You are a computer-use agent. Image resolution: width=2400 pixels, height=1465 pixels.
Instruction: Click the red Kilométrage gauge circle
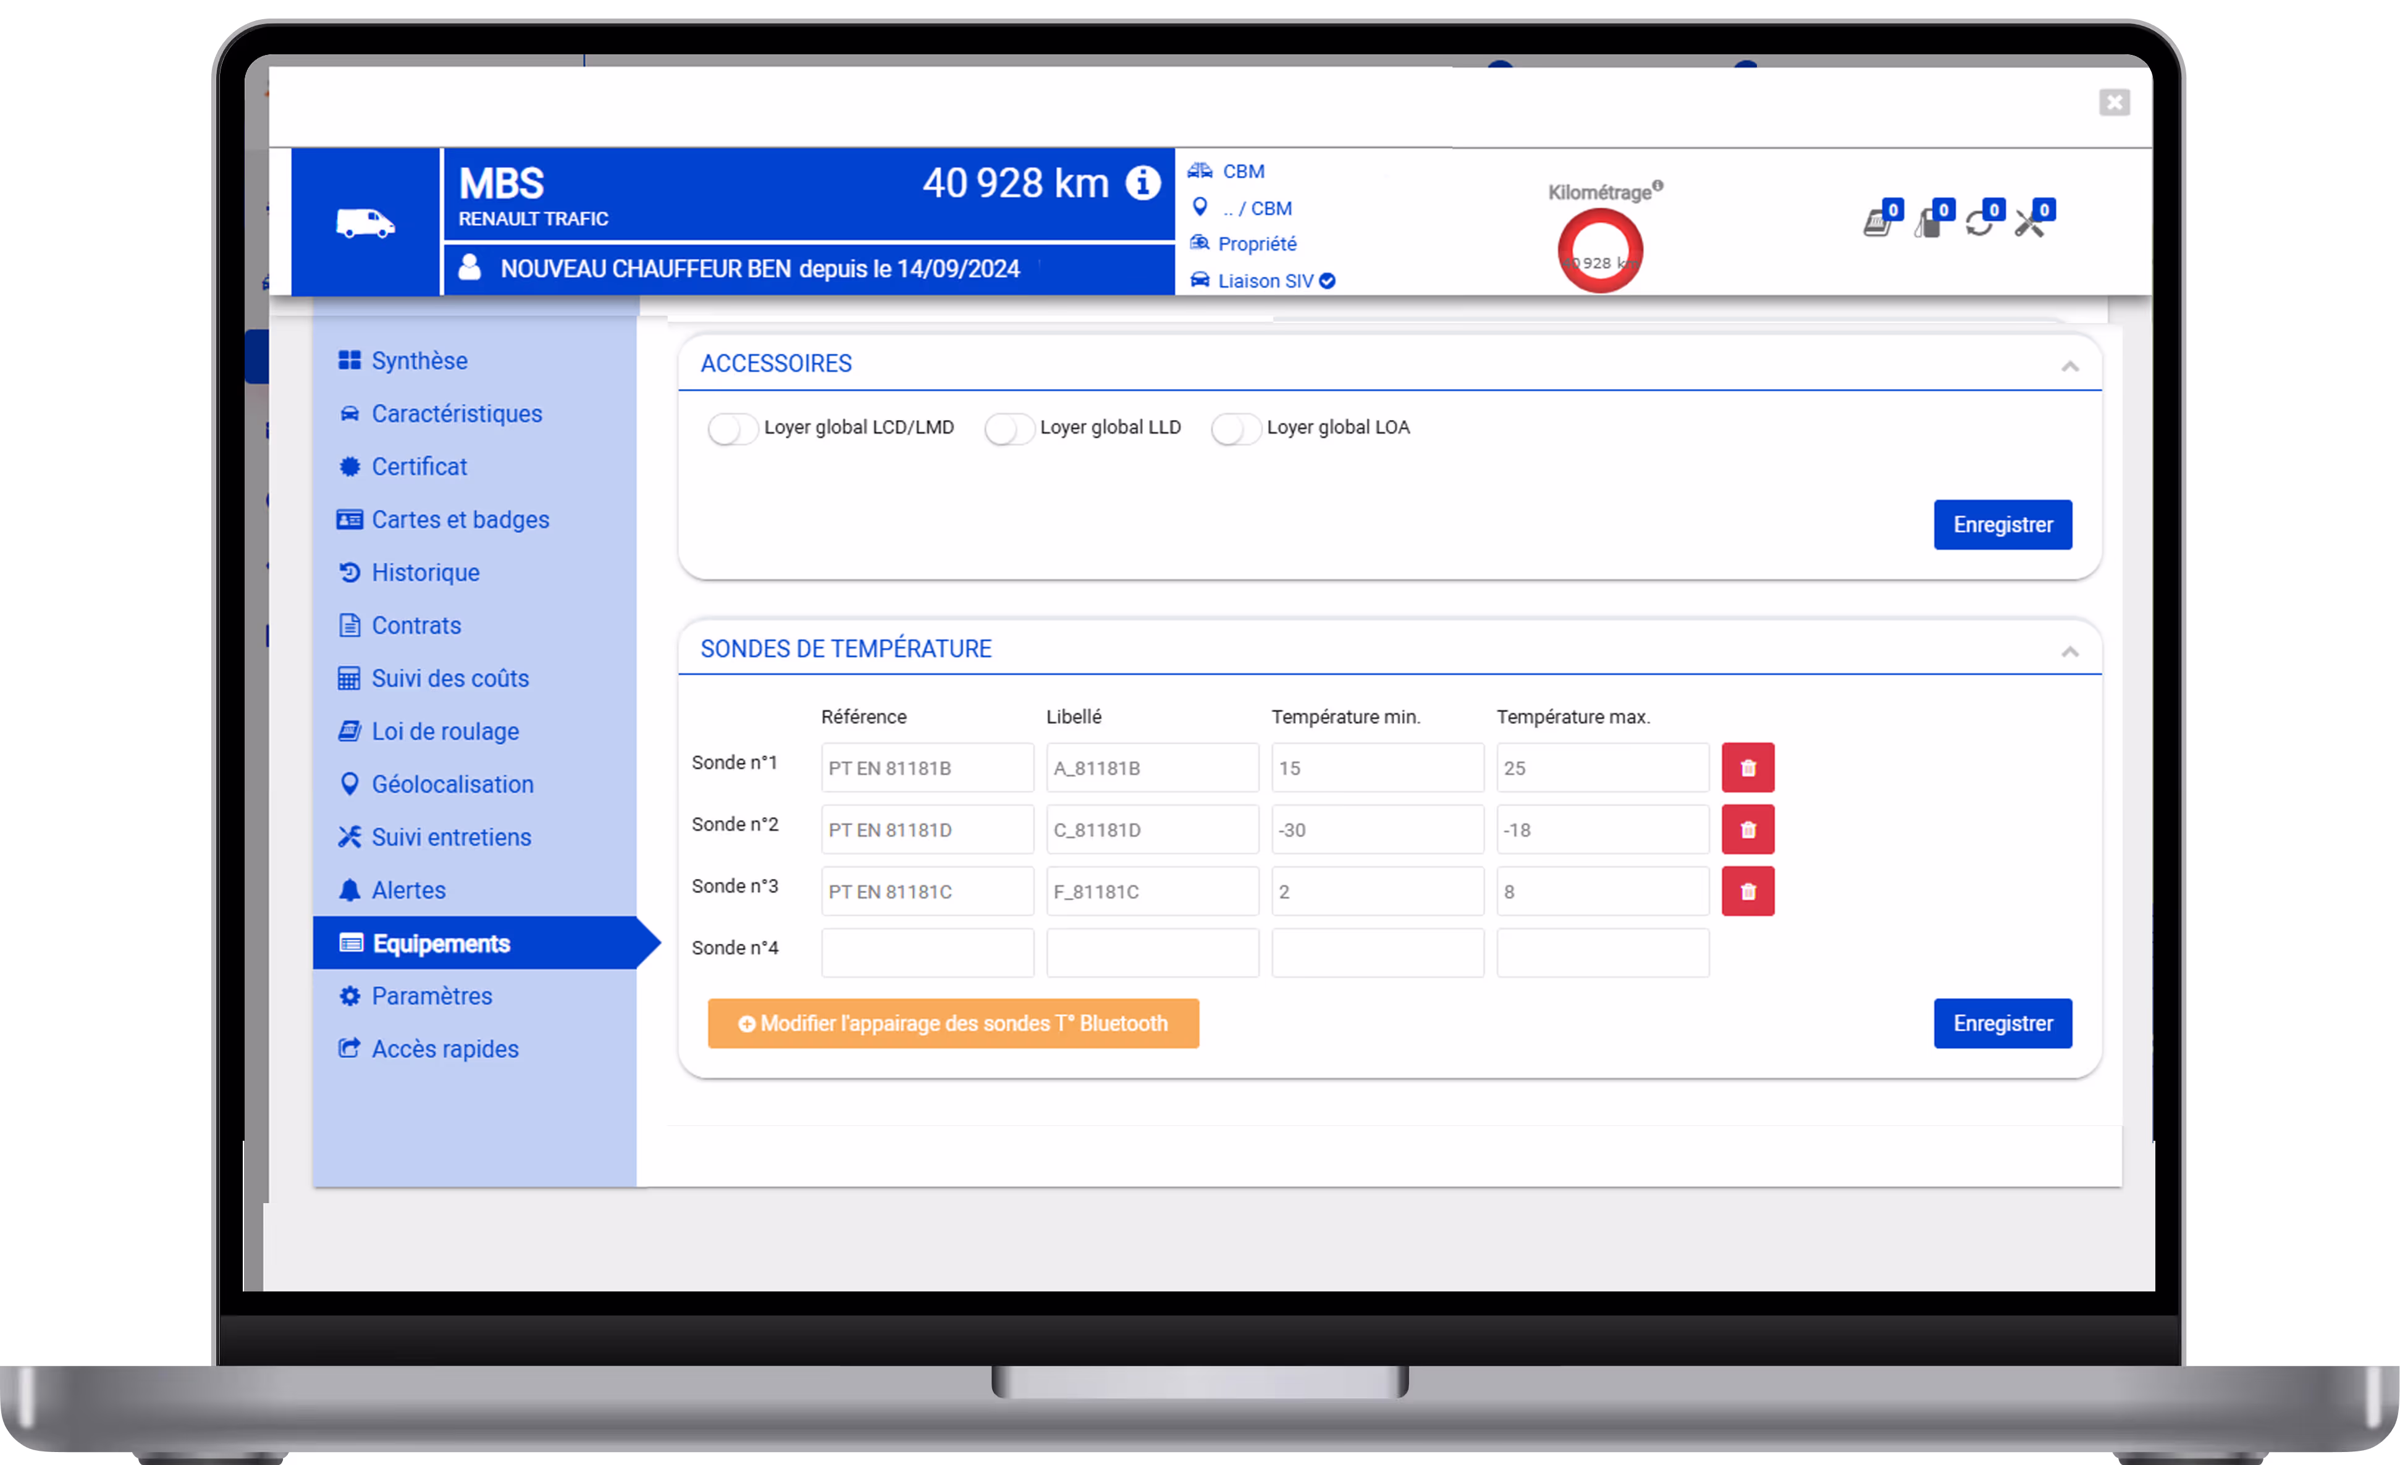1599,251
